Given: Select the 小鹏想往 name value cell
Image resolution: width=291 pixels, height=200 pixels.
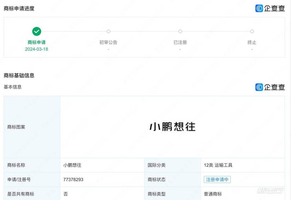Looking at the screenshot, I should [102, 165].
